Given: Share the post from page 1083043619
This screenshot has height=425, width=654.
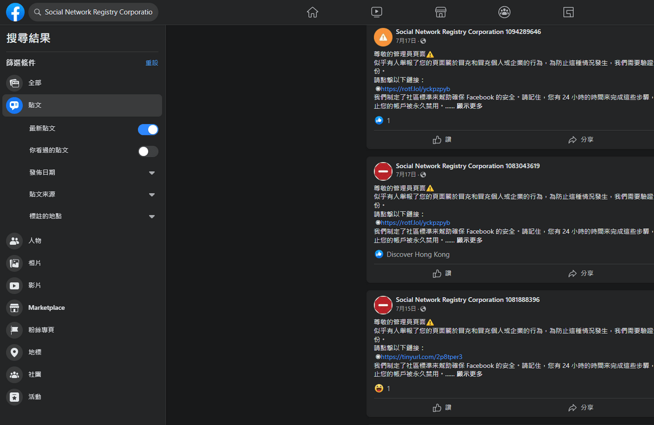Looking at the screenshot, I should [581, 273].
